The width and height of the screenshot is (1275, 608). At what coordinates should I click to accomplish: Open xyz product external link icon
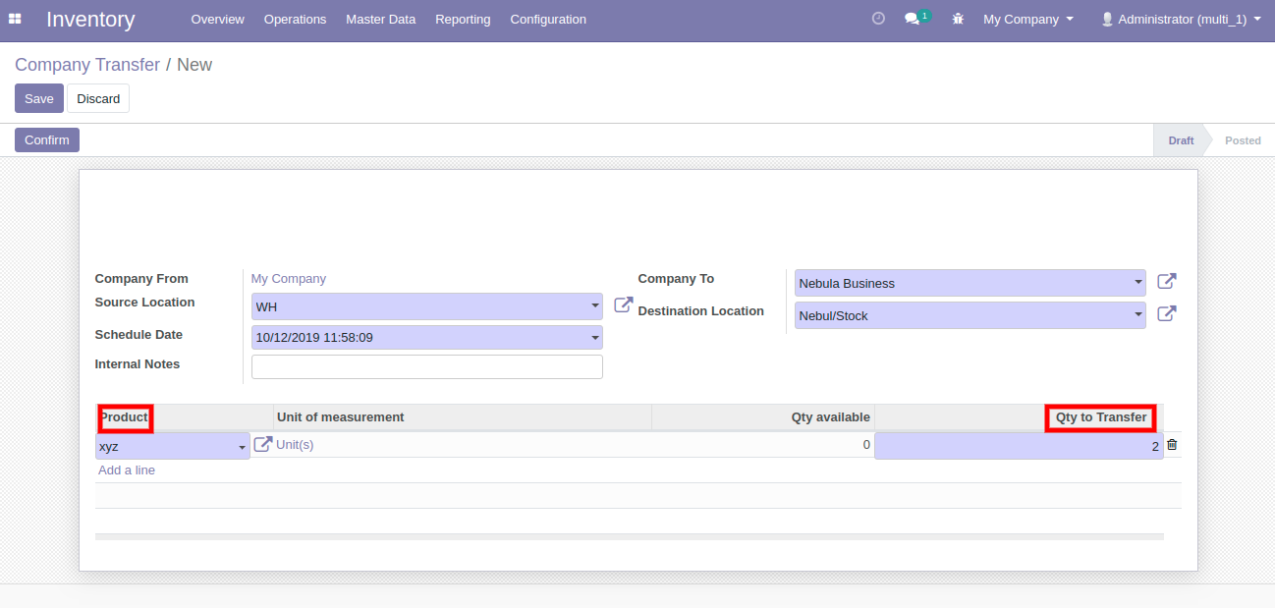262,445
